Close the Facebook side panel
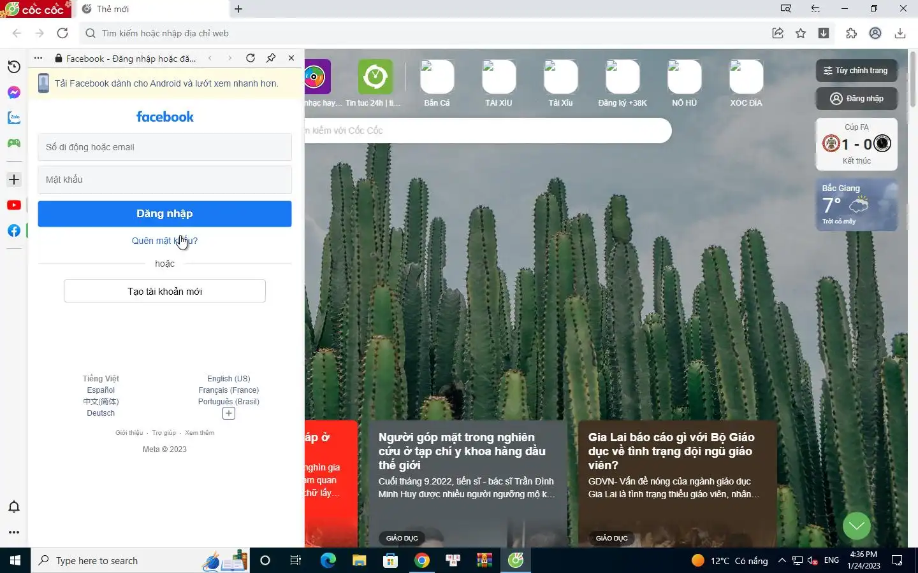The image size is (918, 573). point(291,58)
